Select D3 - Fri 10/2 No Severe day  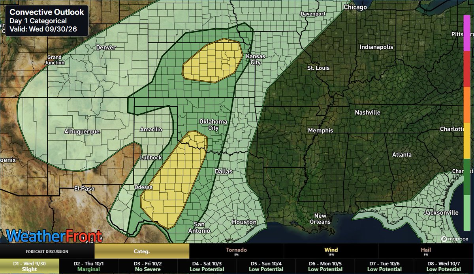(x=148, y=267)
